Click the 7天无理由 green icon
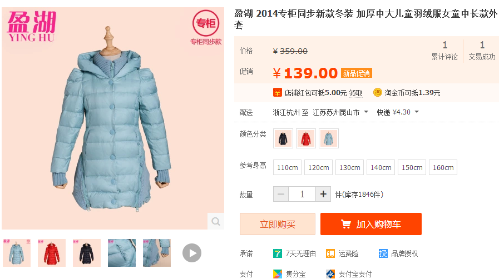The image size is (499, 279). tap(277, 253)
